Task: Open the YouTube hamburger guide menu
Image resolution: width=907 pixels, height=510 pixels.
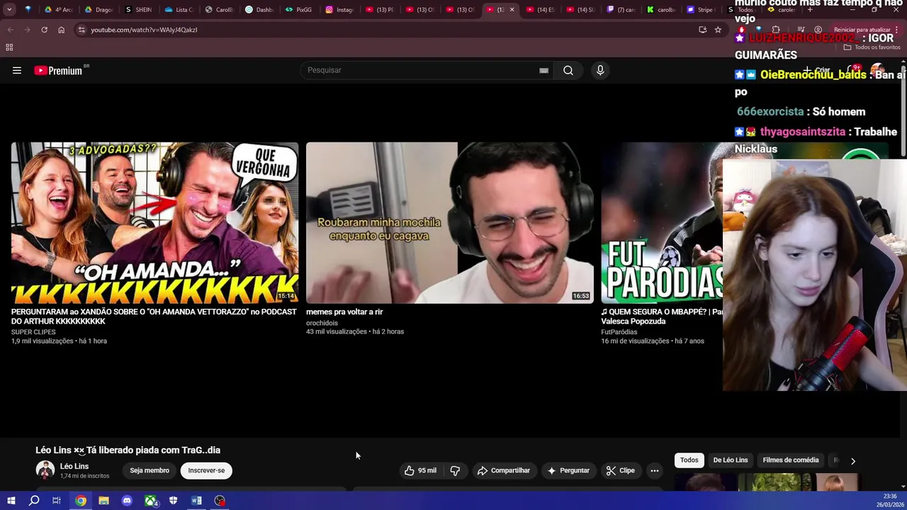Action: pyautogui.click(x=17, y=70)
